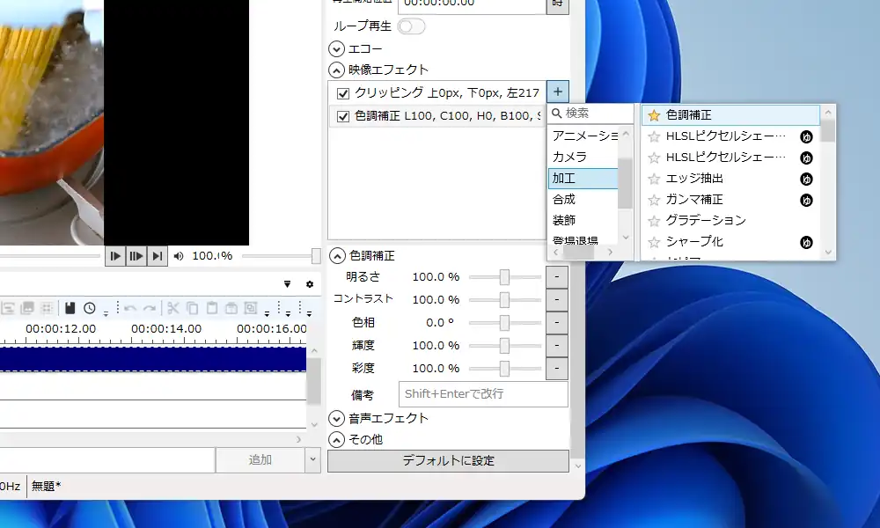Toggle the ループ再生 switch

click(x=411, y=26)
